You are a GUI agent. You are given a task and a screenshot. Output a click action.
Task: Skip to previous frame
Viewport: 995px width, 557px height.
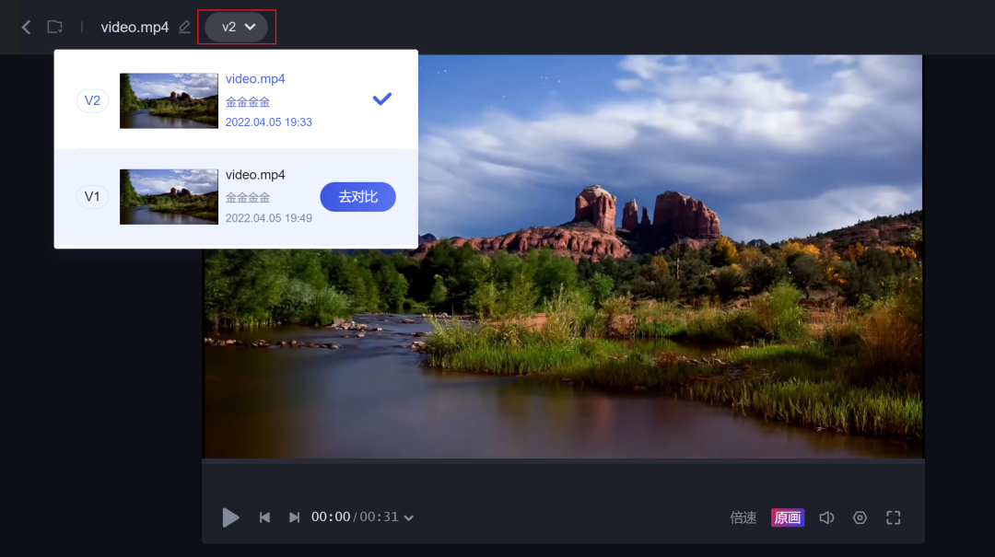pyautogui.click(x=264, y=517)
